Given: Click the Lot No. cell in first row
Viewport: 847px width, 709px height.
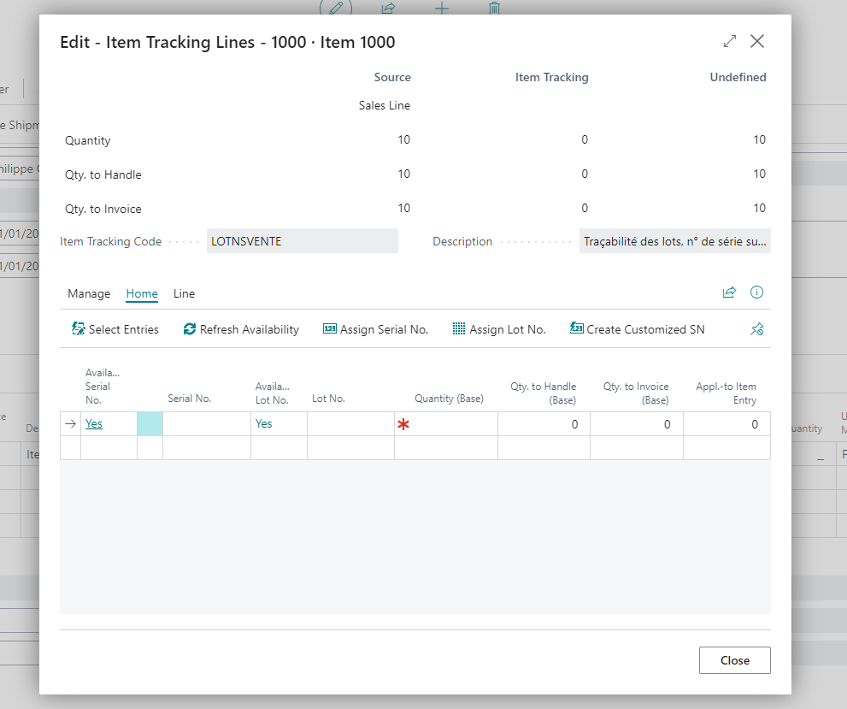Looking at the screenshot, I should (350, 424).
